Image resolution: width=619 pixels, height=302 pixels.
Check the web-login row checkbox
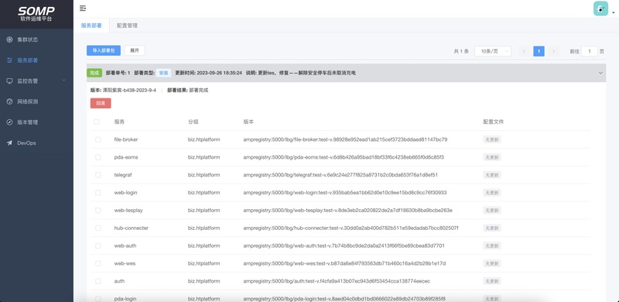coord(98,193)
